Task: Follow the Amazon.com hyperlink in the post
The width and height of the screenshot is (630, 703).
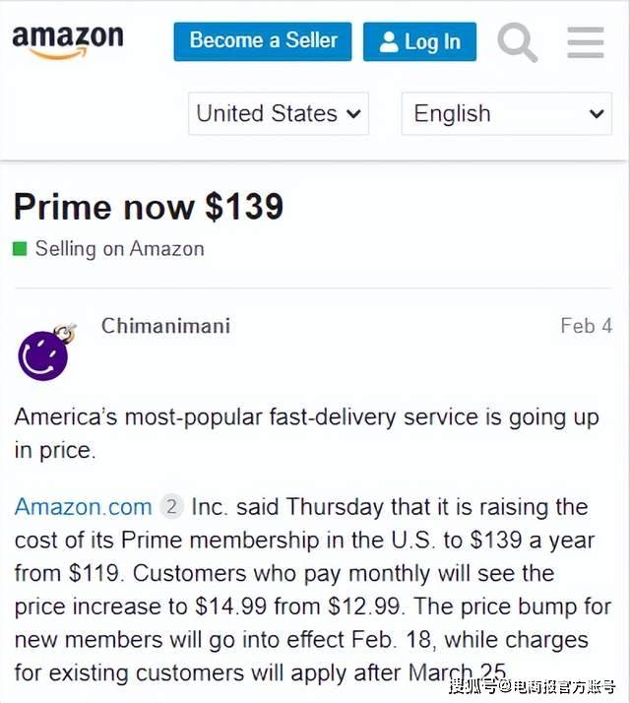Action: (x=83, y=507)
